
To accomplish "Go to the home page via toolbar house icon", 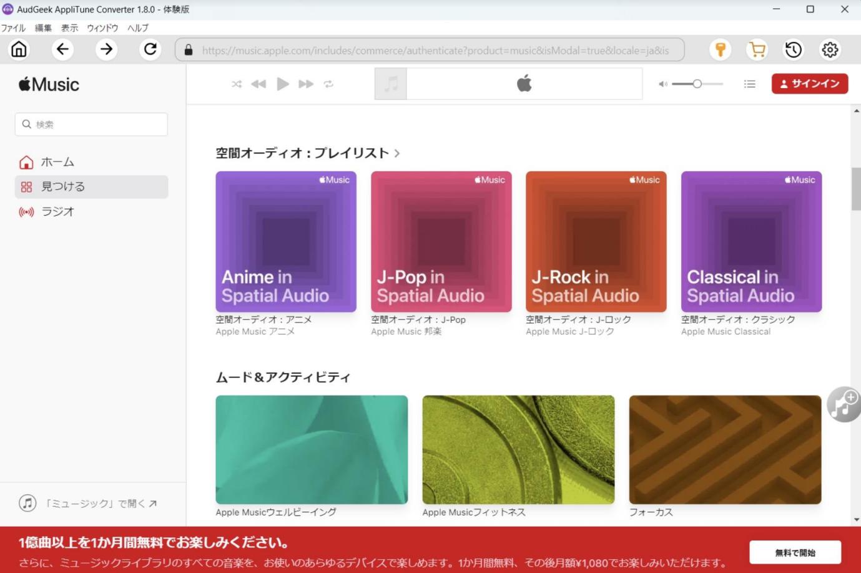I will point(19,49).
